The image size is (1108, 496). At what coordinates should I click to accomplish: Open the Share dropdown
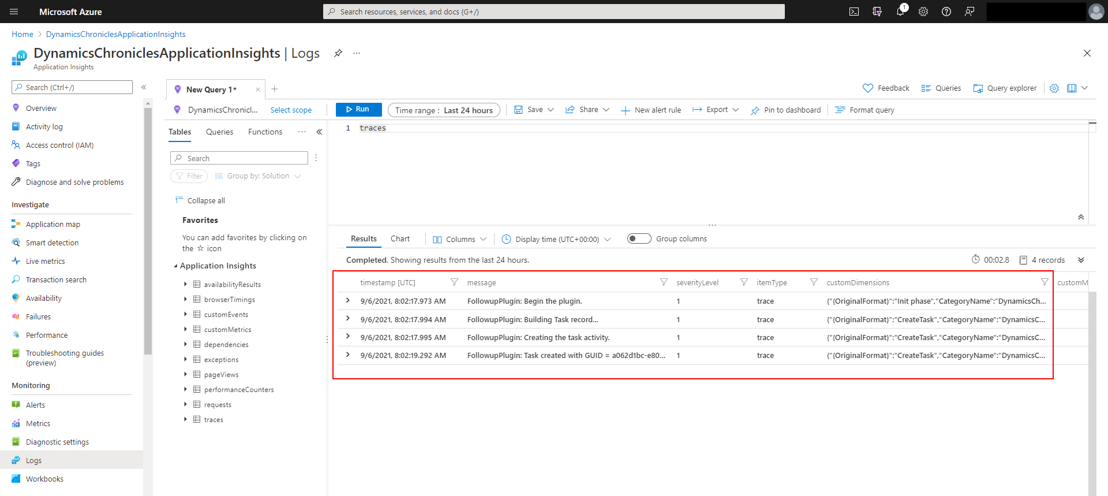click(587, 110)
